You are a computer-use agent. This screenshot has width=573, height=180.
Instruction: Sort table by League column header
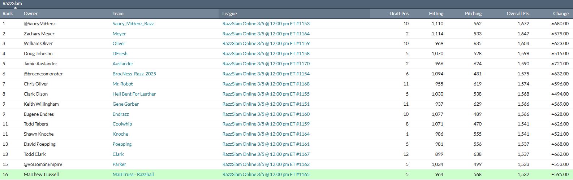tap(229, 13)
